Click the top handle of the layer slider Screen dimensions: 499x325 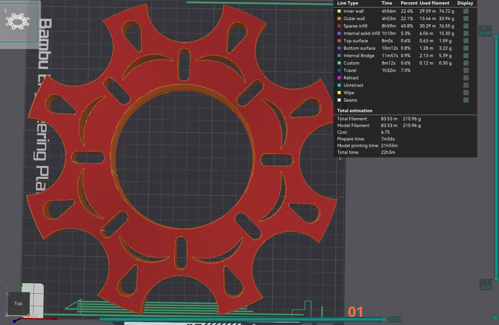tap(496, 37)
